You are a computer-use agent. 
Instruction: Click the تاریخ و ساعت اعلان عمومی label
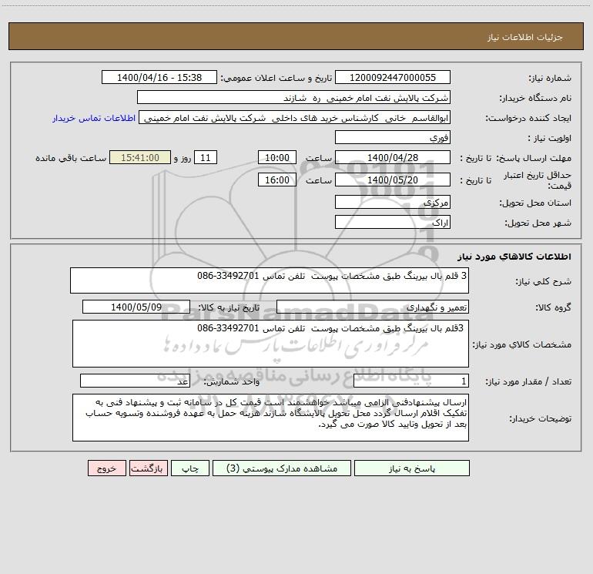tap(276, 78)
